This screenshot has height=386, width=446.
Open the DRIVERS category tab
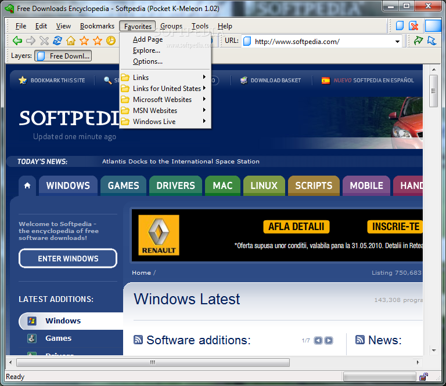coord(176,185)
